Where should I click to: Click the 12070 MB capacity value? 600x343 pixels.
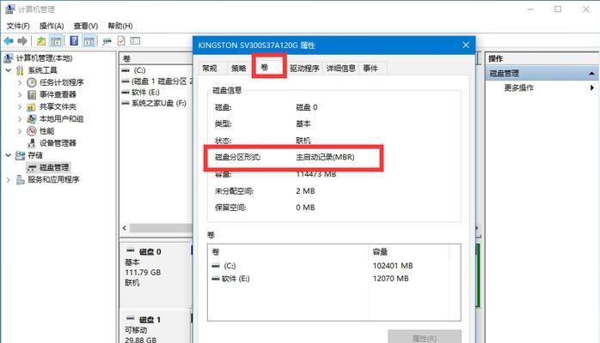click(x=391, y=279)
